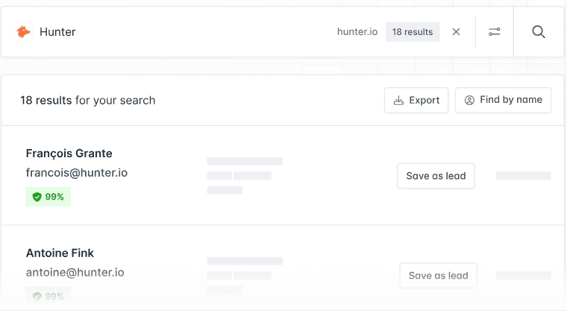Open the search filters icon
This screenshot has height=313, width=567.
point(495,32)
